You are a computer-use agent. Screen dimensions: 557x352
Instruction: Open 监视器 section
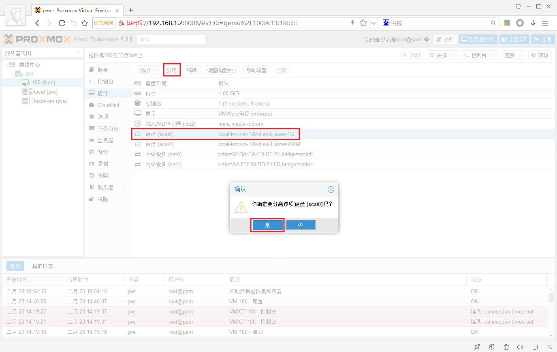(109, 140)
